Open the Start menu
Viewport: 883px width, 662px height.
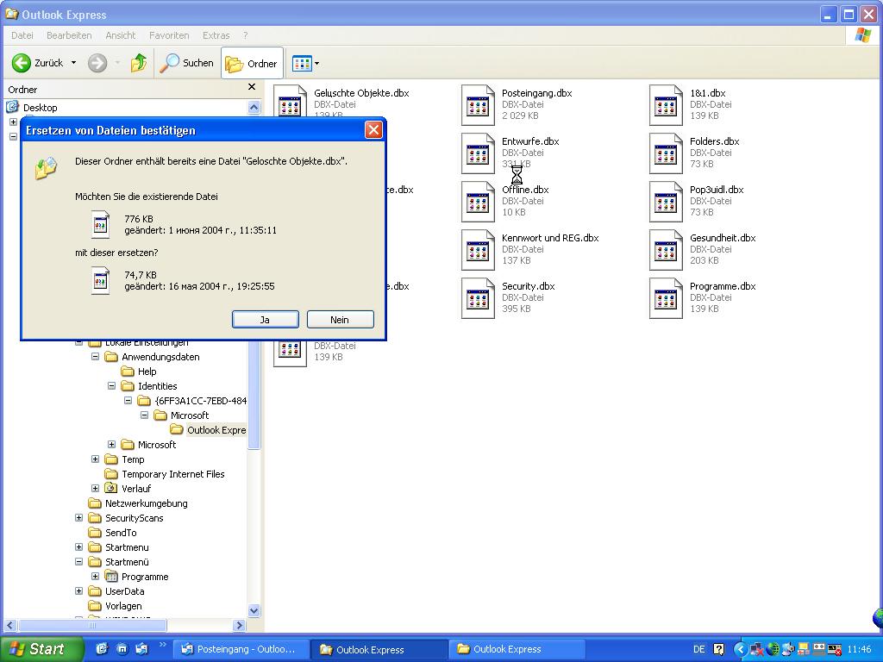click(41, 649)
